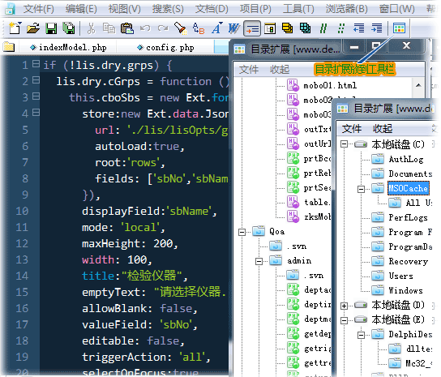Redo the last undone edit
Viewport: 441px width, 377px height.
[163, 28]
